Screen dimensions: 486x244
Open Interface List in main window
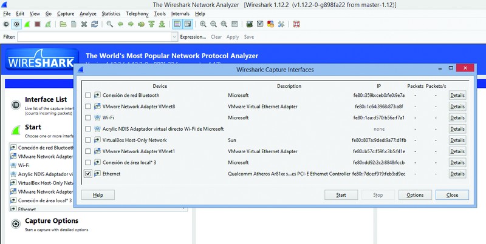pos(46,99)
